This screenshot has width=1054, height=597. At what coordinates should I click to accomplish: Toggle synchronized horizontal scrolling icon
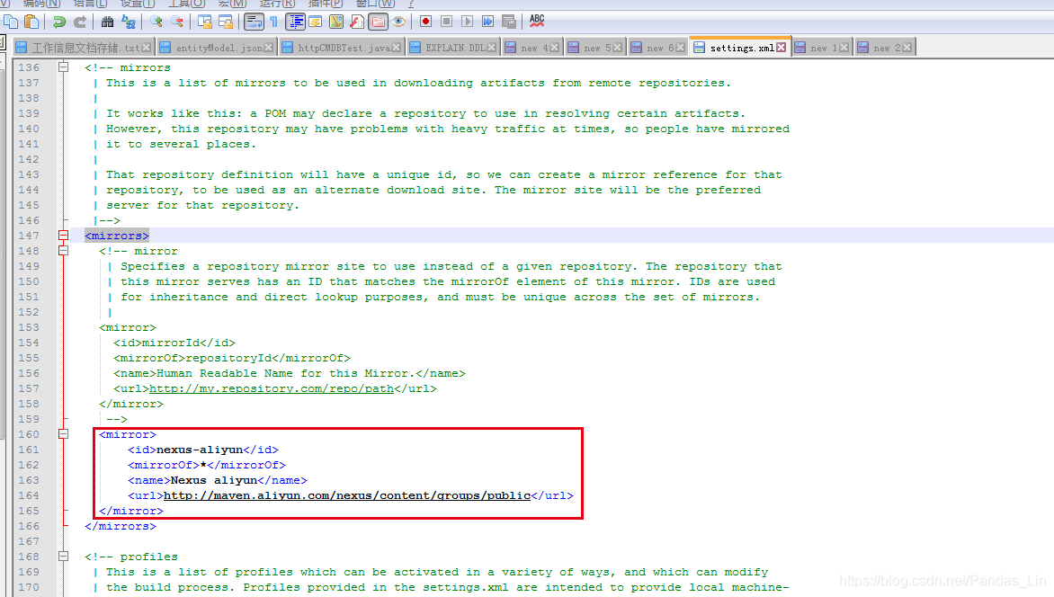(226, 22)
